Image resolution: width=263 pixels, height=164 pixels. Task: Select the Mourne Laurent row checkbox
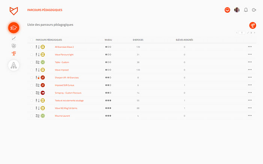(32, 116)
